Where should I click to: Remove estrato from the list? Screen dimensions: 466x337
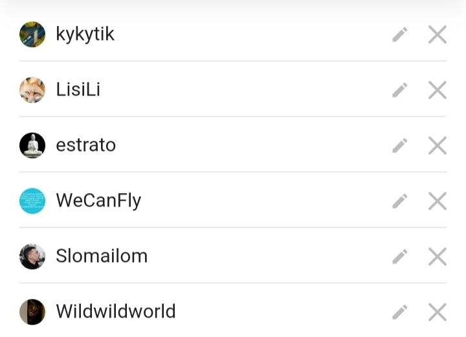pyautogui.click(x=438, y=146)
